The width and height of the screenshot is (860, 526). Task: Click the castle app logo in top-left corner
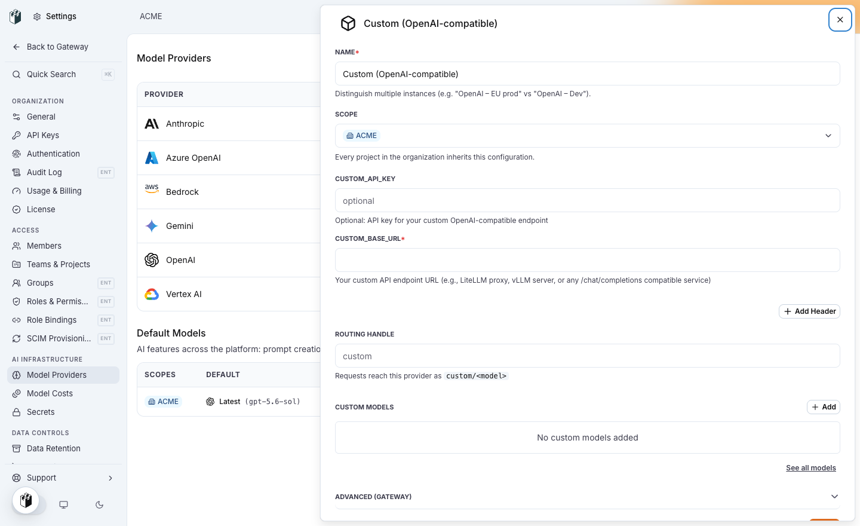click(x=16, y=17)
